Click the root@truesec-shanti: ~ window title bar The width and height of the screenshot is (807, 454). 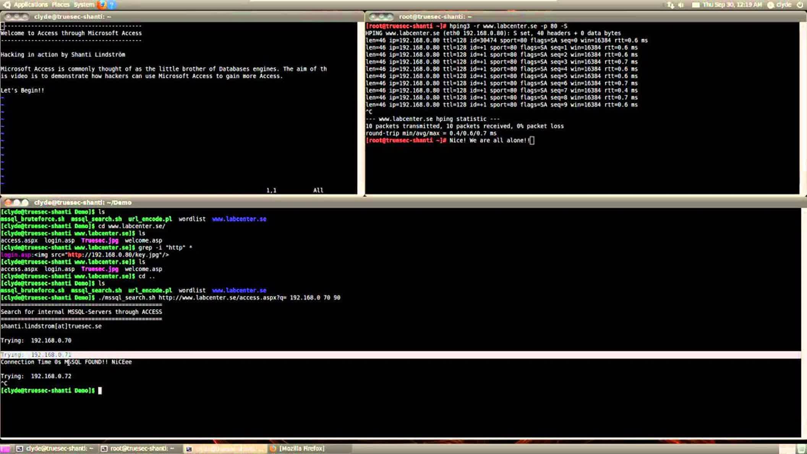[x=585, y=17]
